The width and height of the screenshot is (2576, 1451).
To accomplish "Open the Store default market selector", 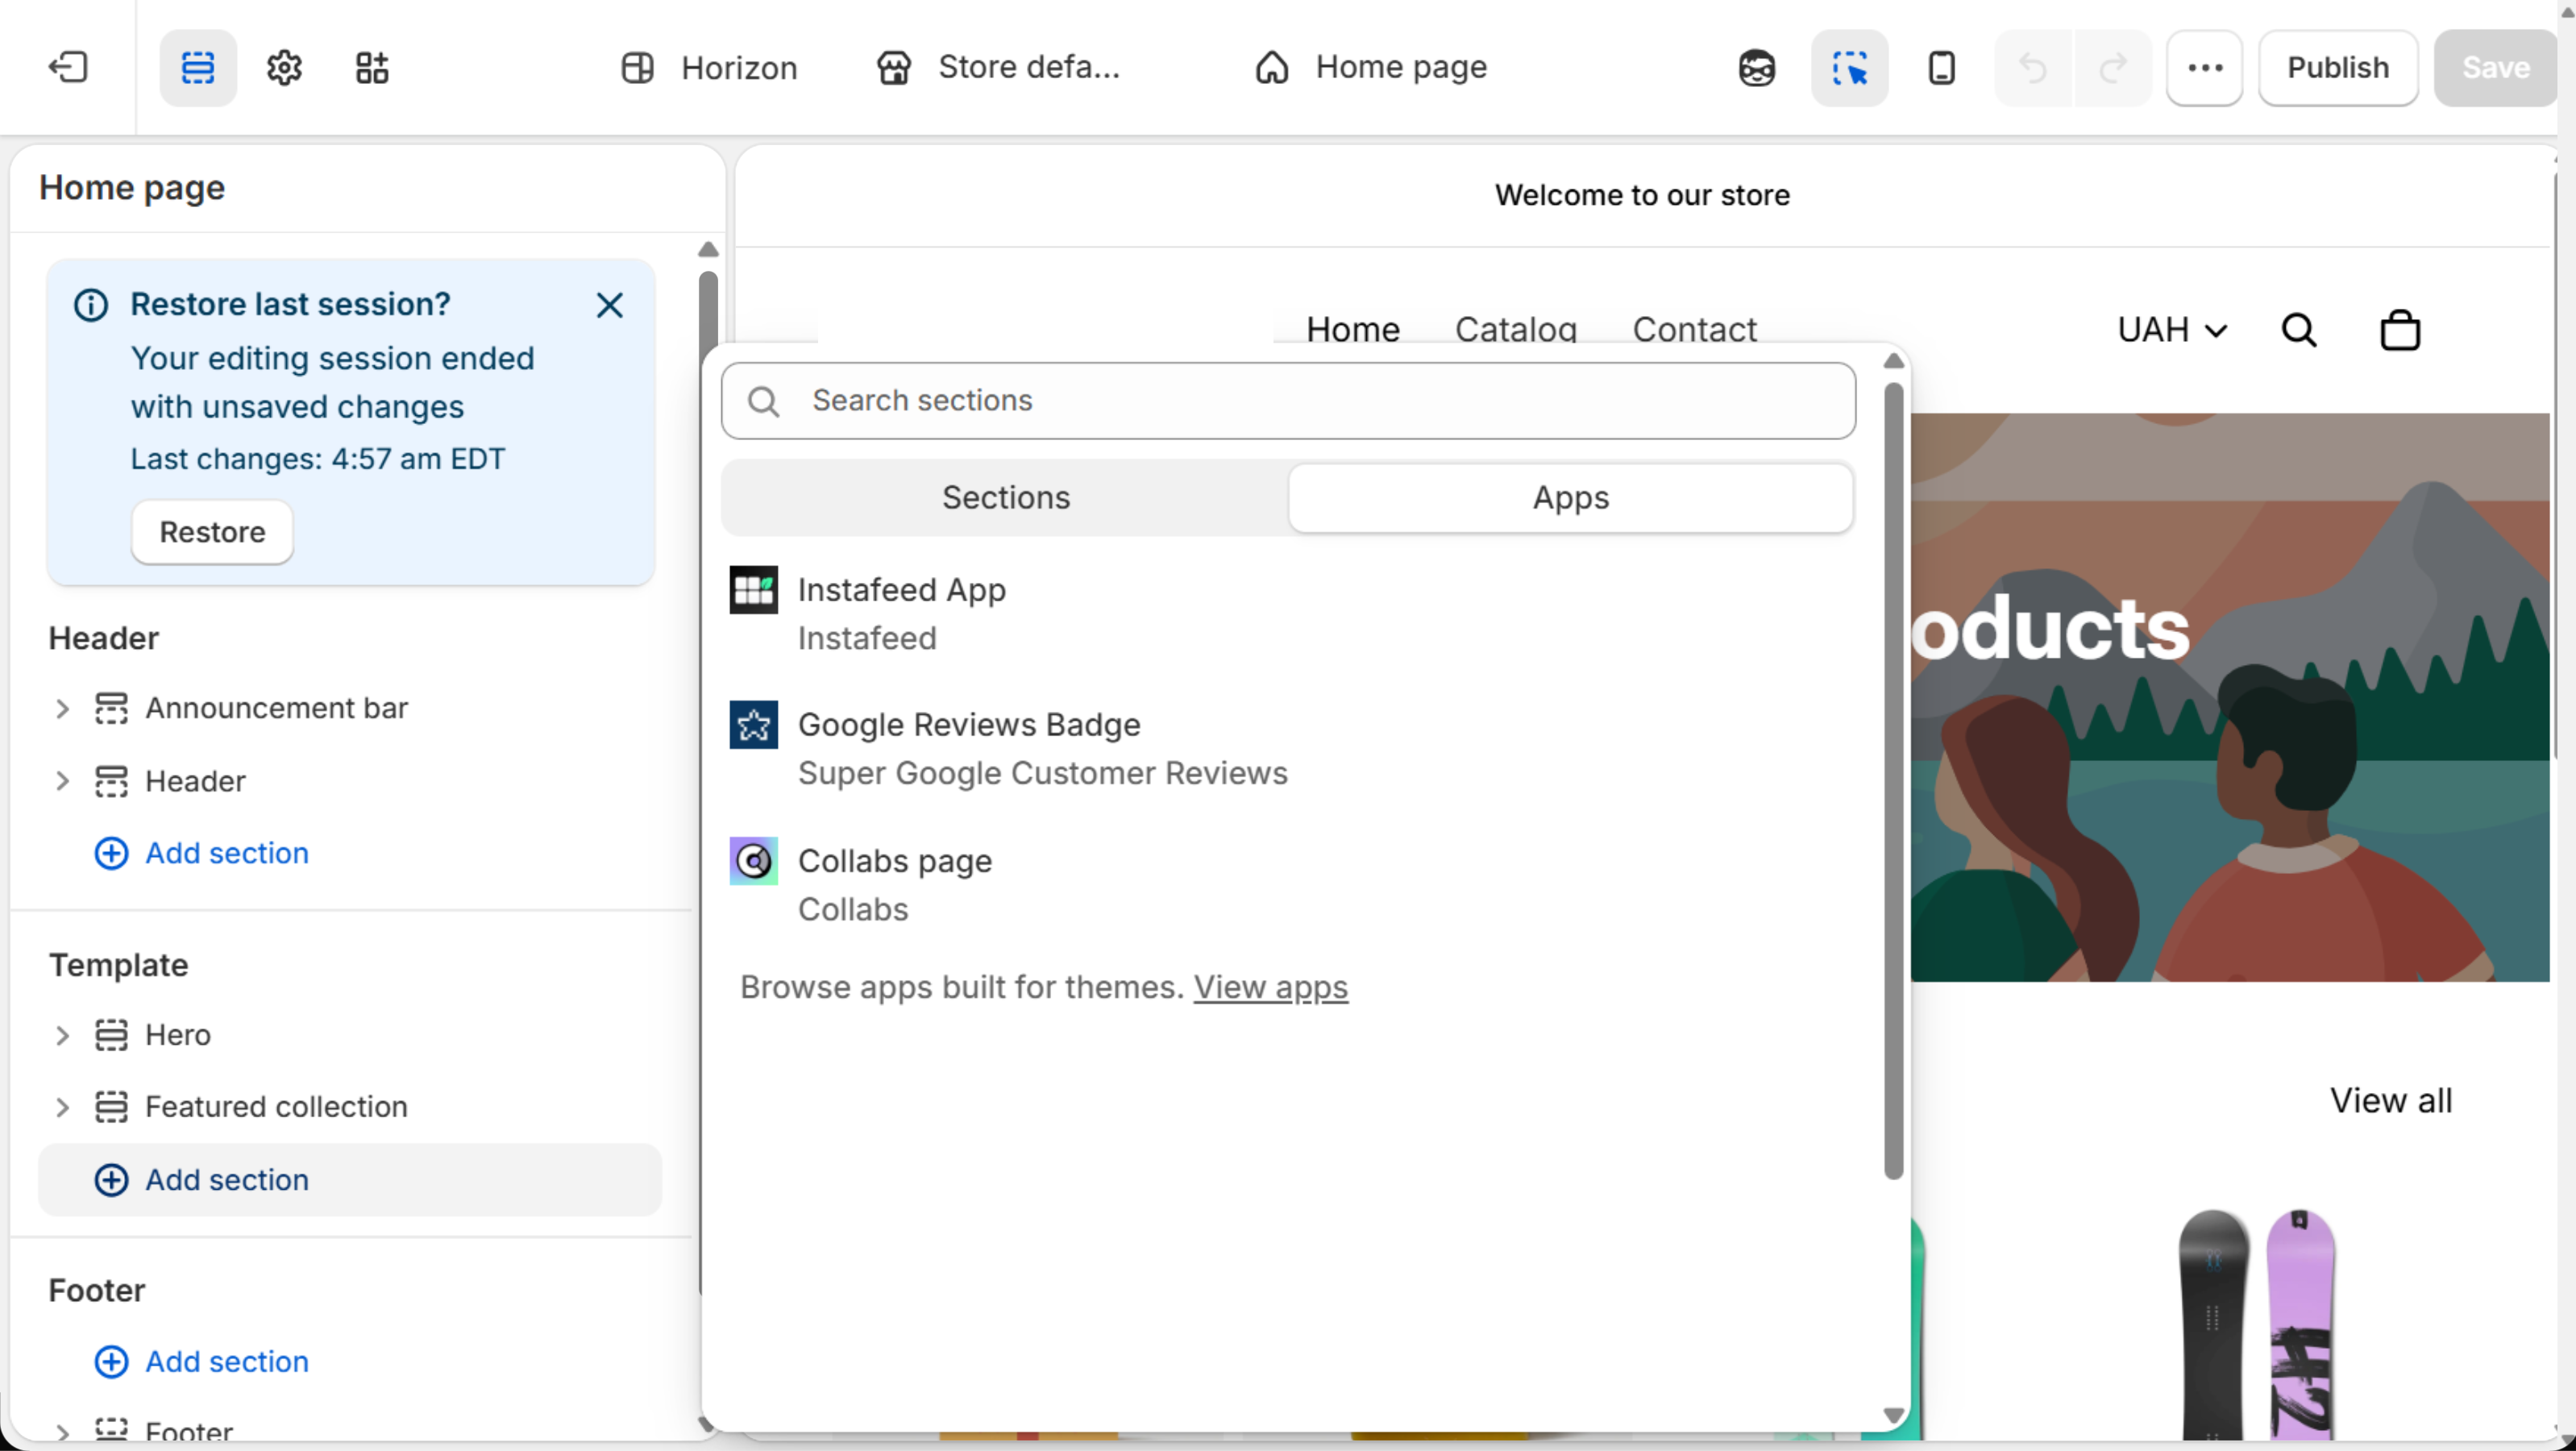I will (x=998, y=67).
